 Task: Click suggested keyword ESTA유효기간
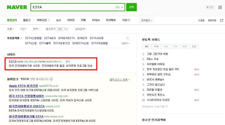point(62,43)
